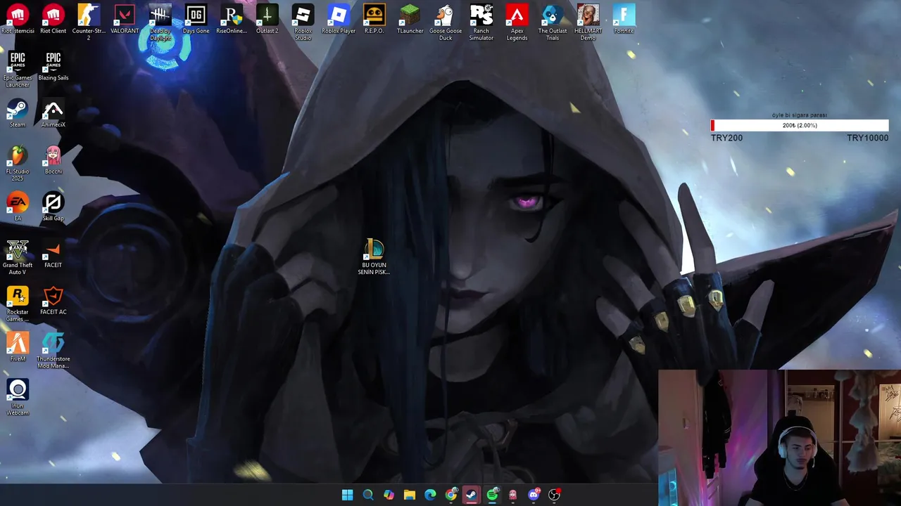Select the Bocchi desktop shortcut
This screenshot has width=901, height=506.
(53, 160)
